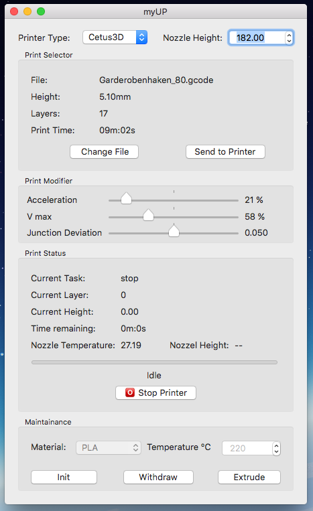Click inside the Nozzle Height input field

[x=257, y=38]
